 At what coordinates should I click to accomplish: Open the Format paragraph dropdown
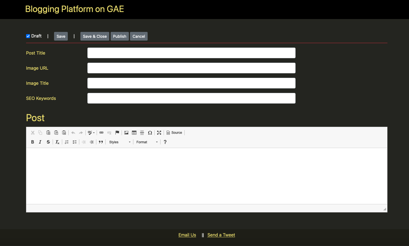[x=147, y=142]
